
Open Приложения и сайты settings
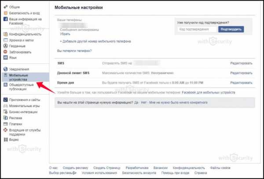(25, 100)
